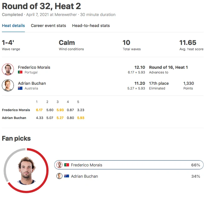
Task: Open Adrian Buchan's profile name link
Action: click(32, 83)
